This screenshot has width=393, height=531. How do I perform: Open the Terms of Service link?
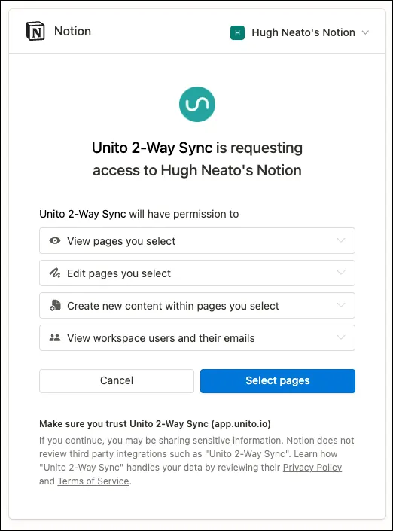(x=93, y=481)
